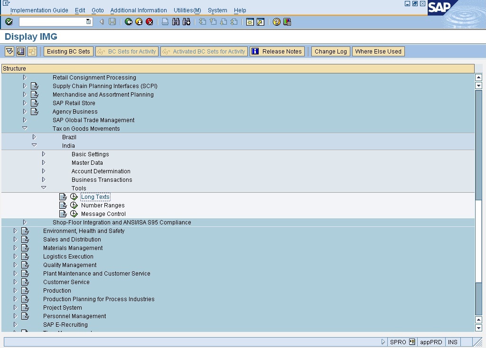Click into the transaction command field
Image resolution: width=486 pixels, height=348 pixels.
tap(53, 22)
